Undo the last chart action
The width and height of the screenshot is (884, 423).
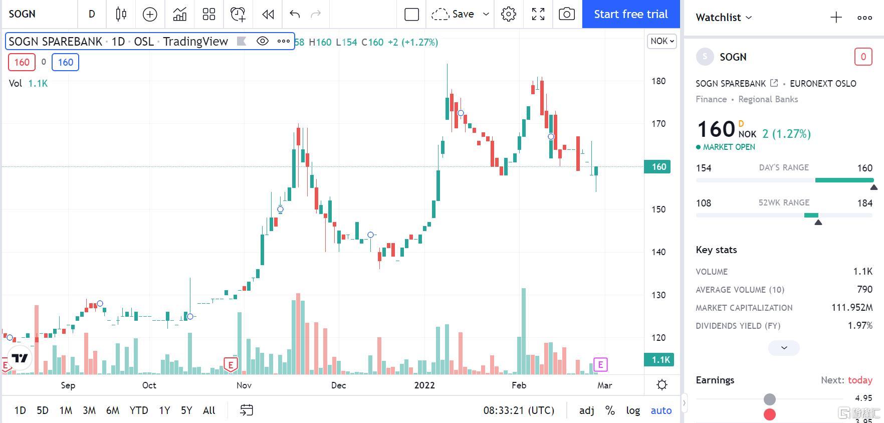coord(295,14)
